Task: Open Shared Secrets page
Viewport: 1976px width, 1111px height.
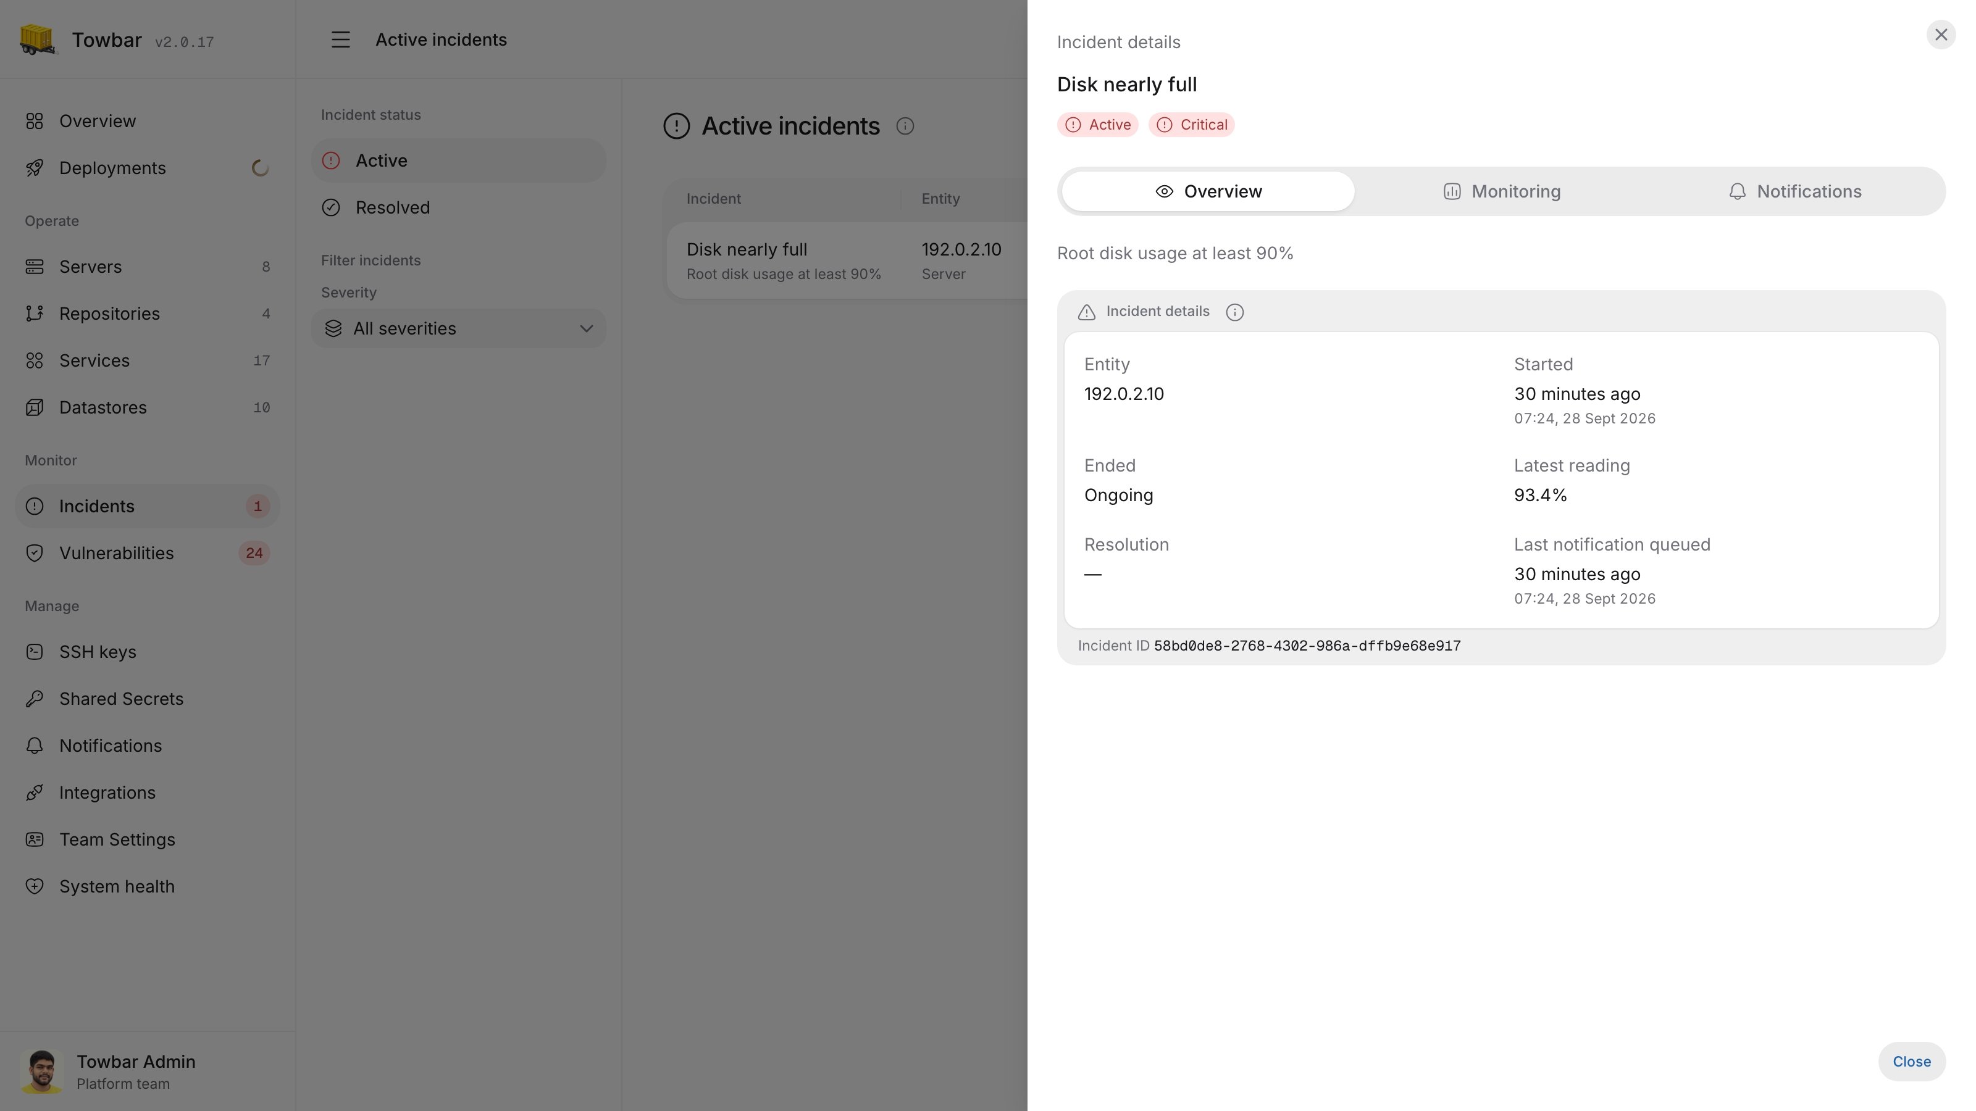Action: (x=148, y=699)
